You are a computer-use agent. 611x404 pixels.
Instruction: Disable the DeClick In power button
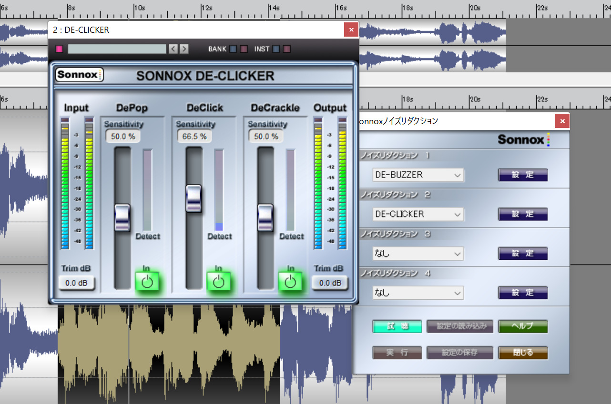218,282
